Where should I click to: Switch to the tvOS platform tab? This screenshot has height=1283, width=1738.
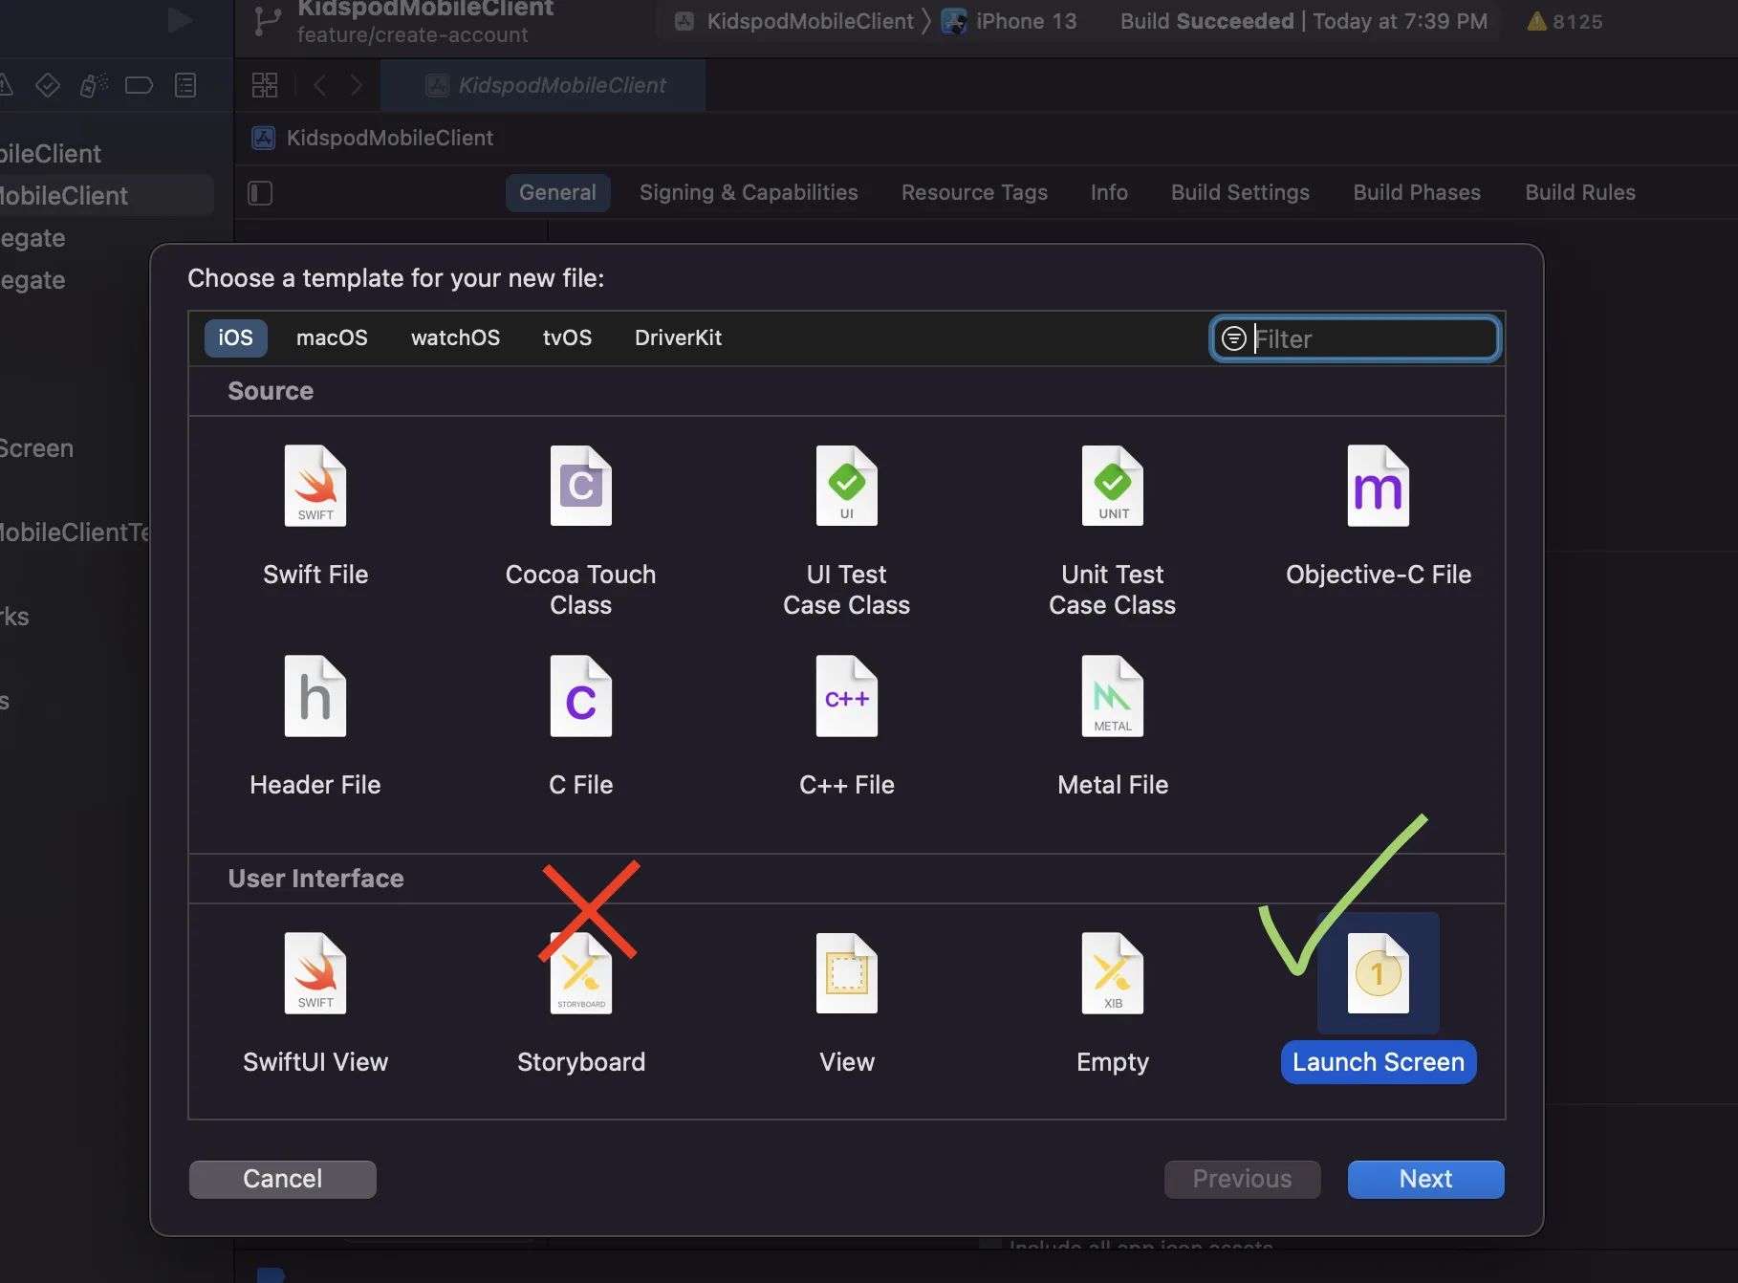pyautogui.click(x=567, y=337)
